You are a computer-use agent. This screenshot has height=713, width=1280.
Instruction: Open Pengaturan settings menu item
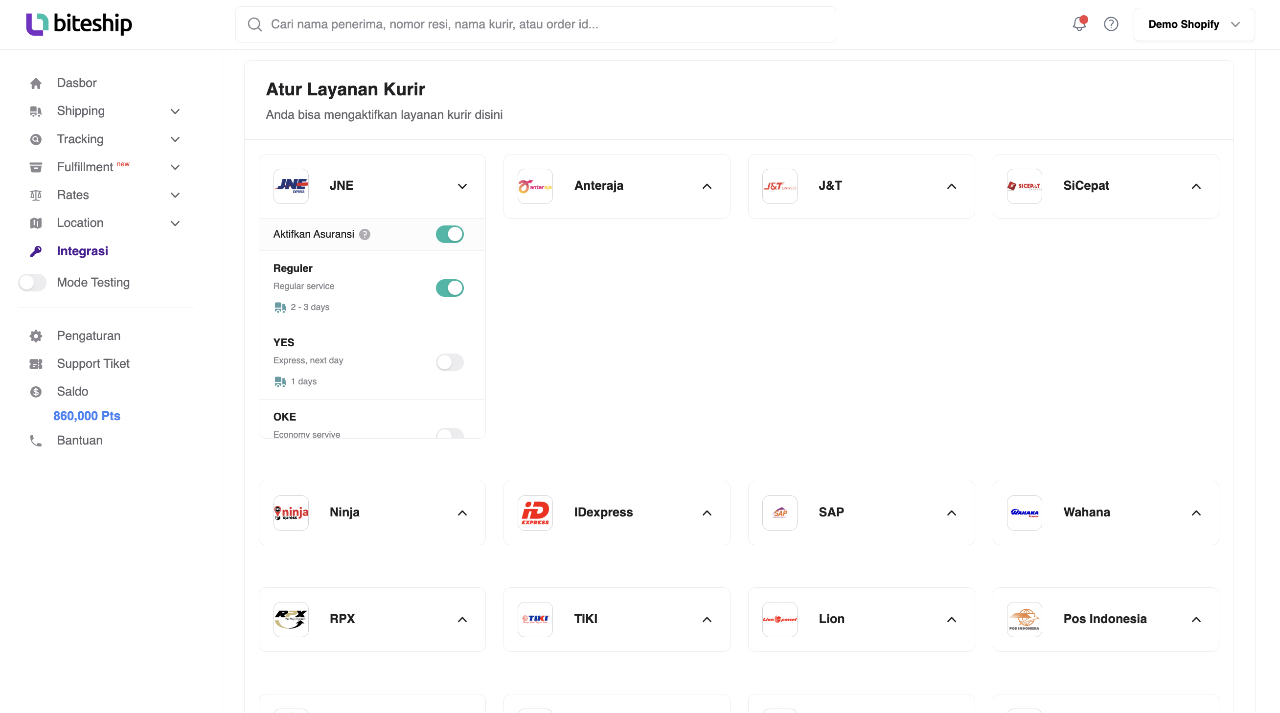point(89,336)
